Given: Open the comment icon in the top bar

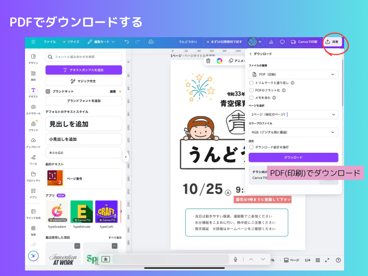Looking at the screenshot, I should pyautogui.click(x=282, y=42).
